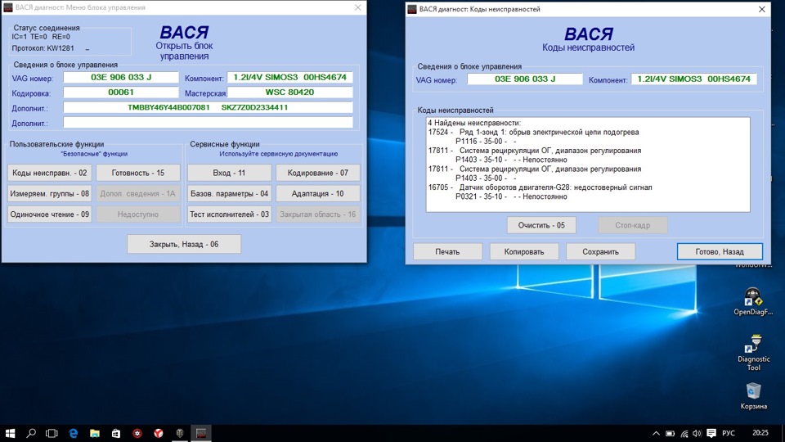The width and height of the screenshot is (785, 442).
Task: Click Вход - 11 button
Action: (229, 173)
